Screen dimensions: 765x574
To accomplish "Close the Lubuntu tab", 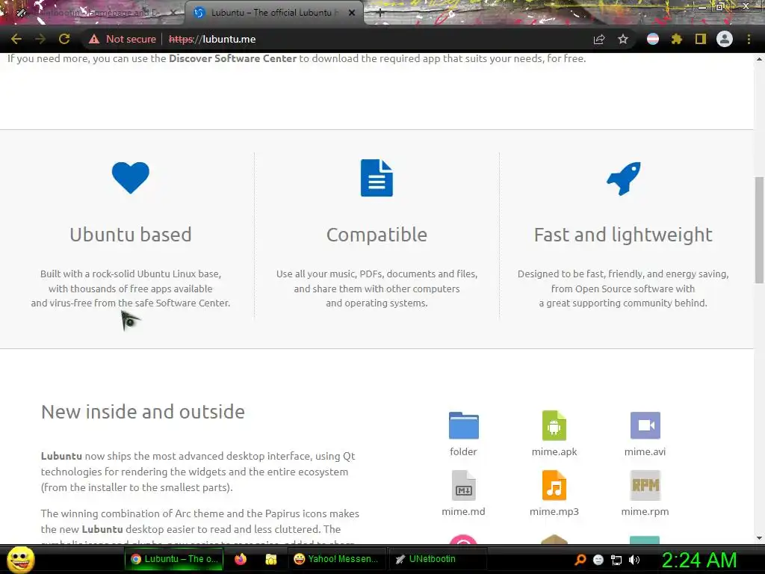I will click(352, 13).
